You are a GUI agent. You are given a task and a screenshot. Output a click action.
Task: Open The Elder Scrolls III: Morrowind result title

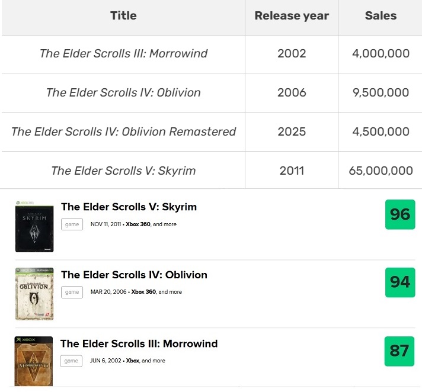[139, 343]
